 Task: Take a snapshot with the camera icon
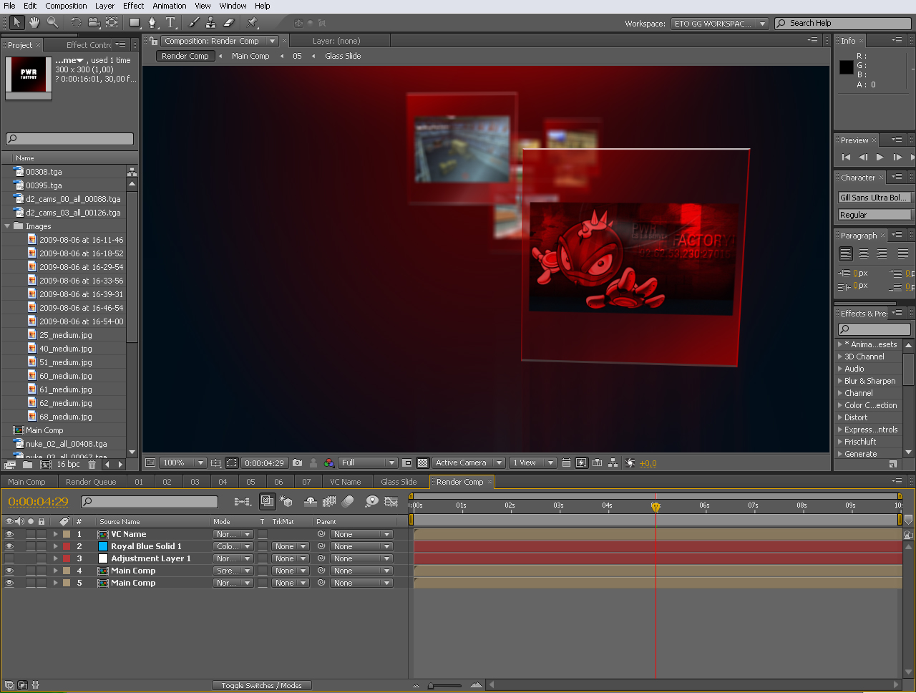pyautogui.click(x=298, y=463)
